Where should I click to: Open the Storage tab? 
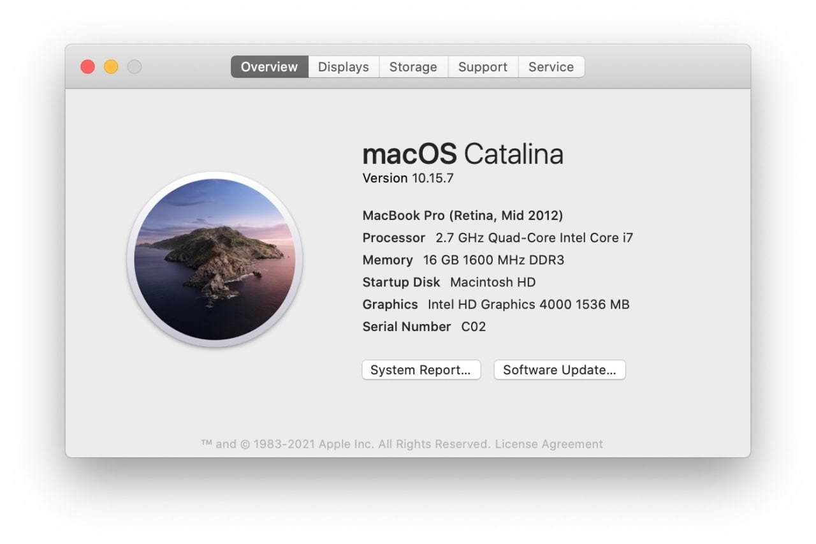(413, 67)
